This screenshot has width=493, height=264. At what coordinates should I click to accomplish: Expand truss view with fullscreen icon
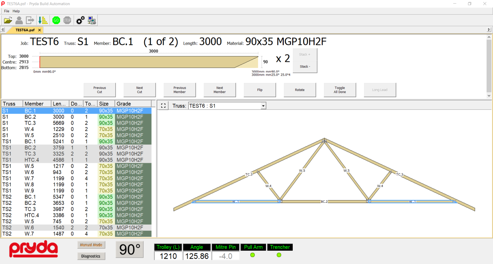(163, 106)
